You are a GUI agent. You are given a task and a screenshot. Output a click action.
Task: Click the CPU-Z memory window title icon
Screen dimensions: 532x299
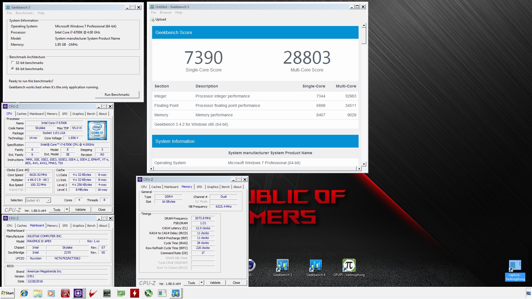pyautogui.click(x=140, y=179)
